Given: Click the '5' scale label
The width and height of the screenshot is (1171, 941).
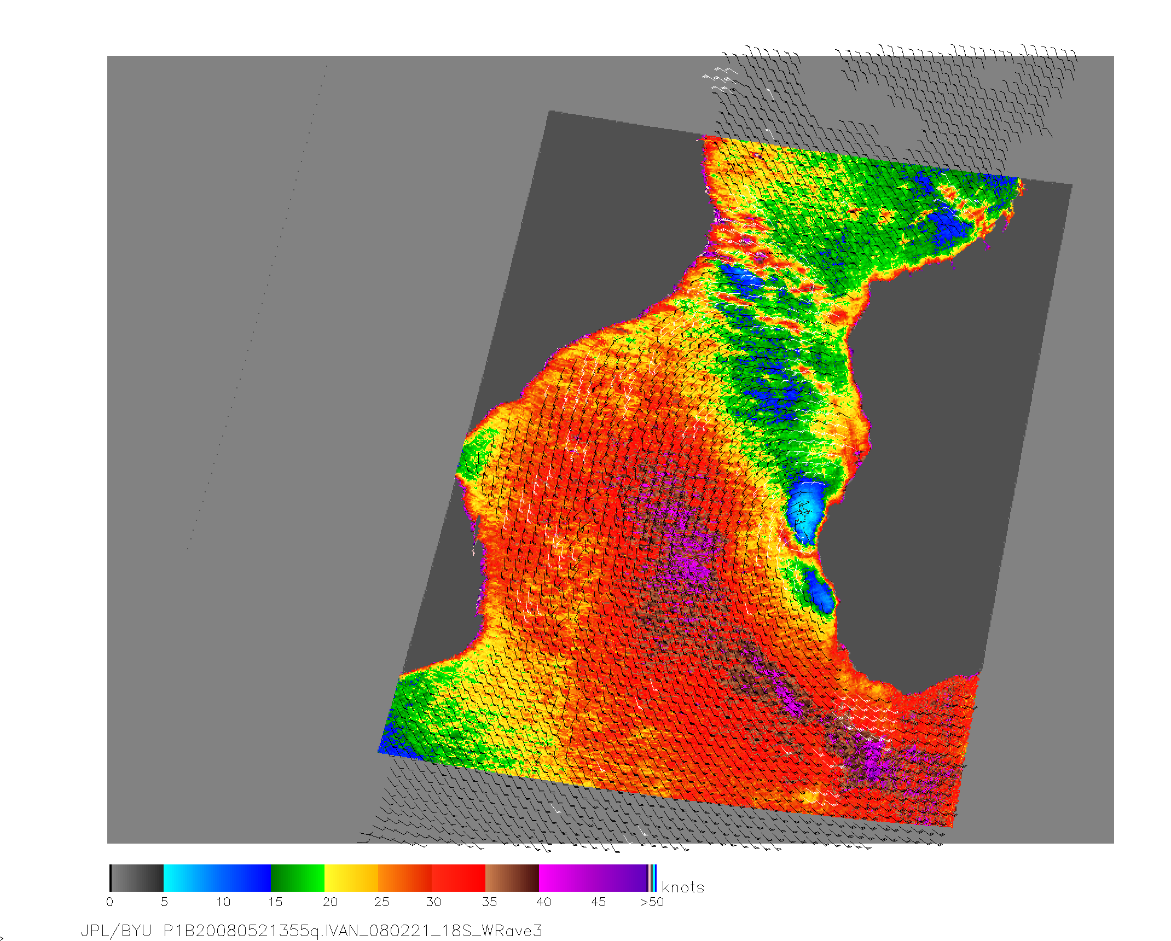Looking at the screenshot, I should tap(164, 902).
